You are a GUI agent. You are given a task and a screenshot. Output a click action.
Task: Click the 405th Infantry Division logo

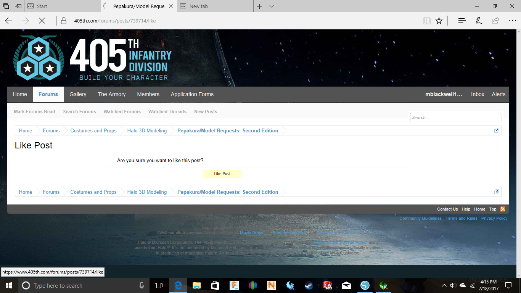point(92,58)
